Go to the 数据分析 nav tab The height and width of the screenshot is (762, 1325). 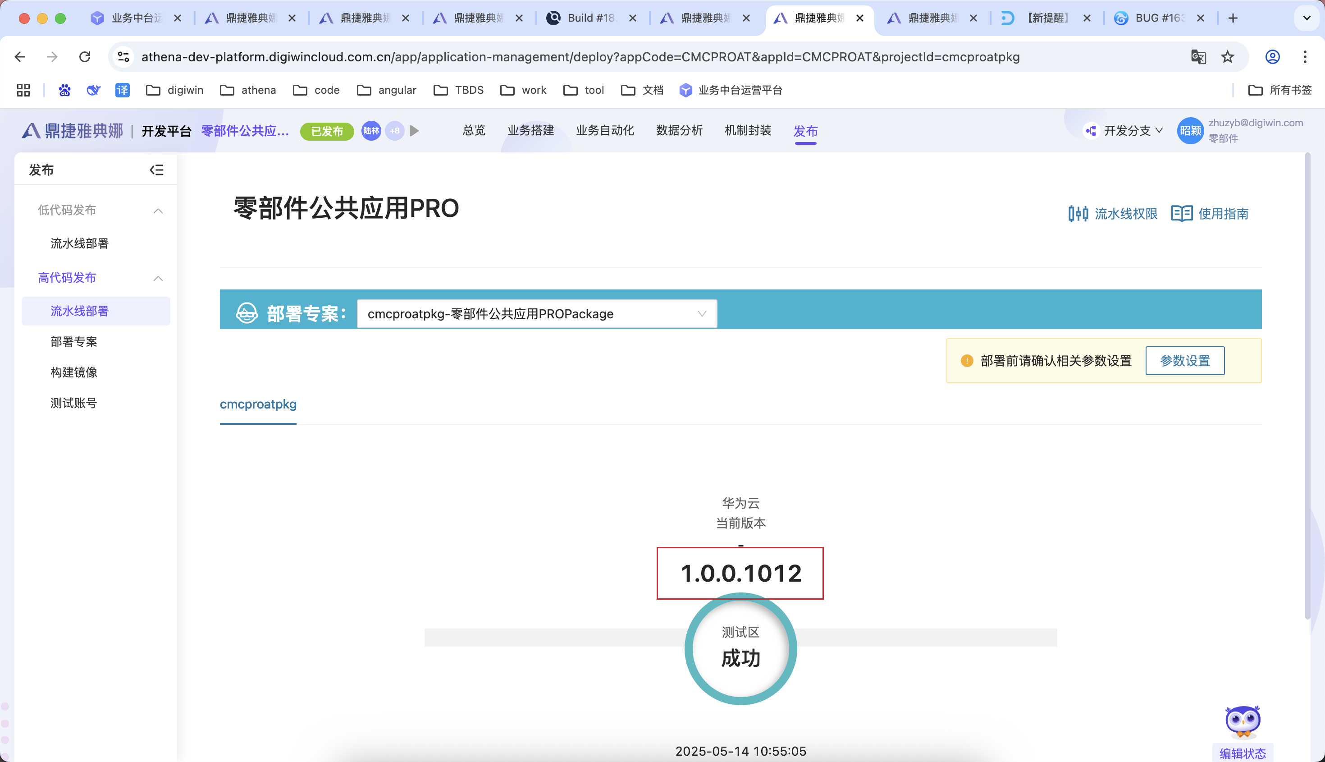coord(680,130)
